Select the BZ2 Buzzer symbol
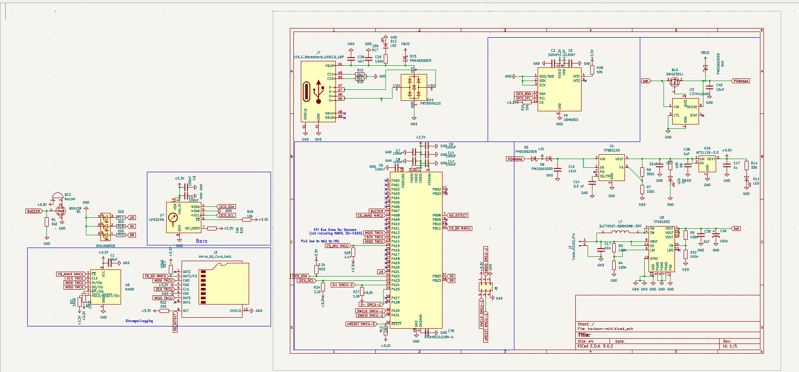The image size is (799, 372). pos(57,198)
